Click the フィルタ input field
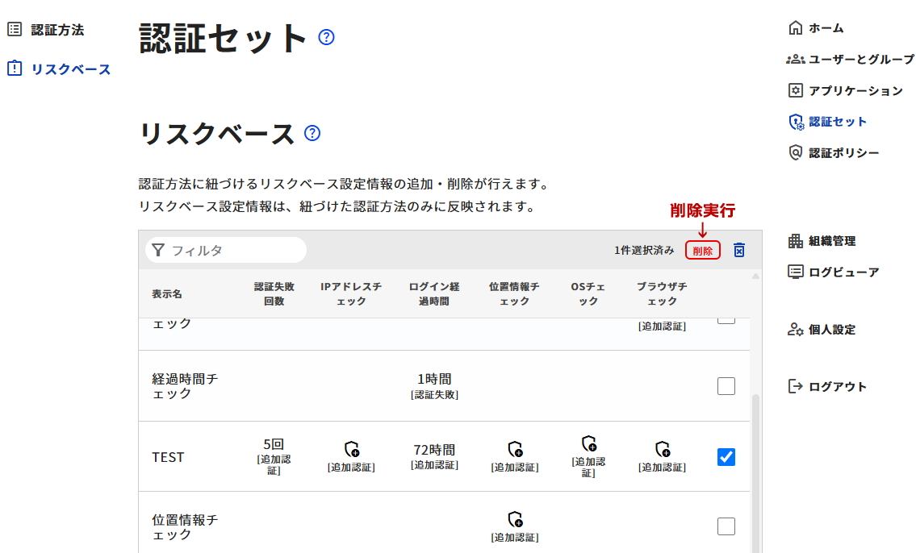Viewport: 916px width, 553px height. [234, 251]
